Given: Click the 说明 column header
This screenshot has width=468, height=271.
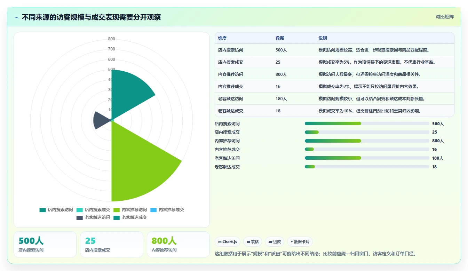Looking at the screenshot, I should [x=323, y=38].
